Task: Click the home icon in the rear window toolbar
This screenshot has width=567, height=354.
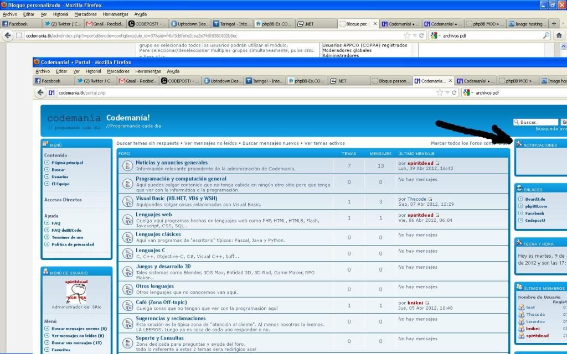Action: point(559,35)
